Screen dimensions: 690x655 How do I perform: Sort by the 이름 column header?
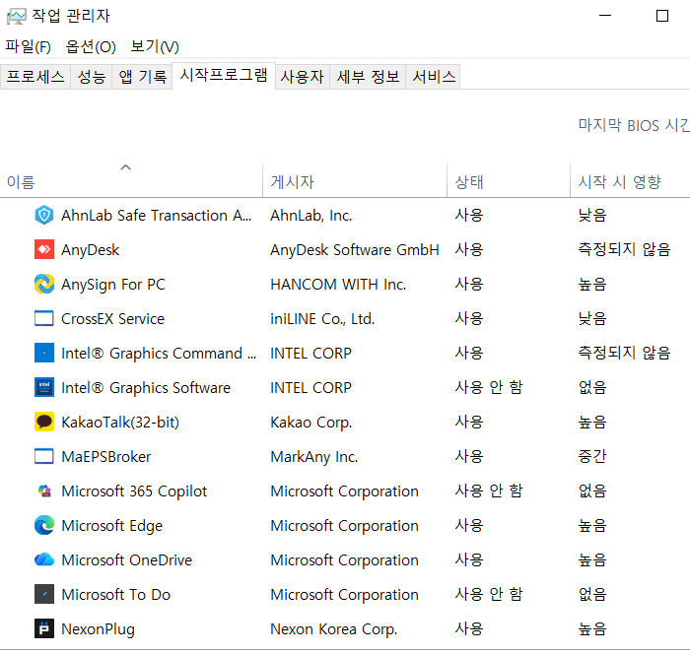(131, 180)
